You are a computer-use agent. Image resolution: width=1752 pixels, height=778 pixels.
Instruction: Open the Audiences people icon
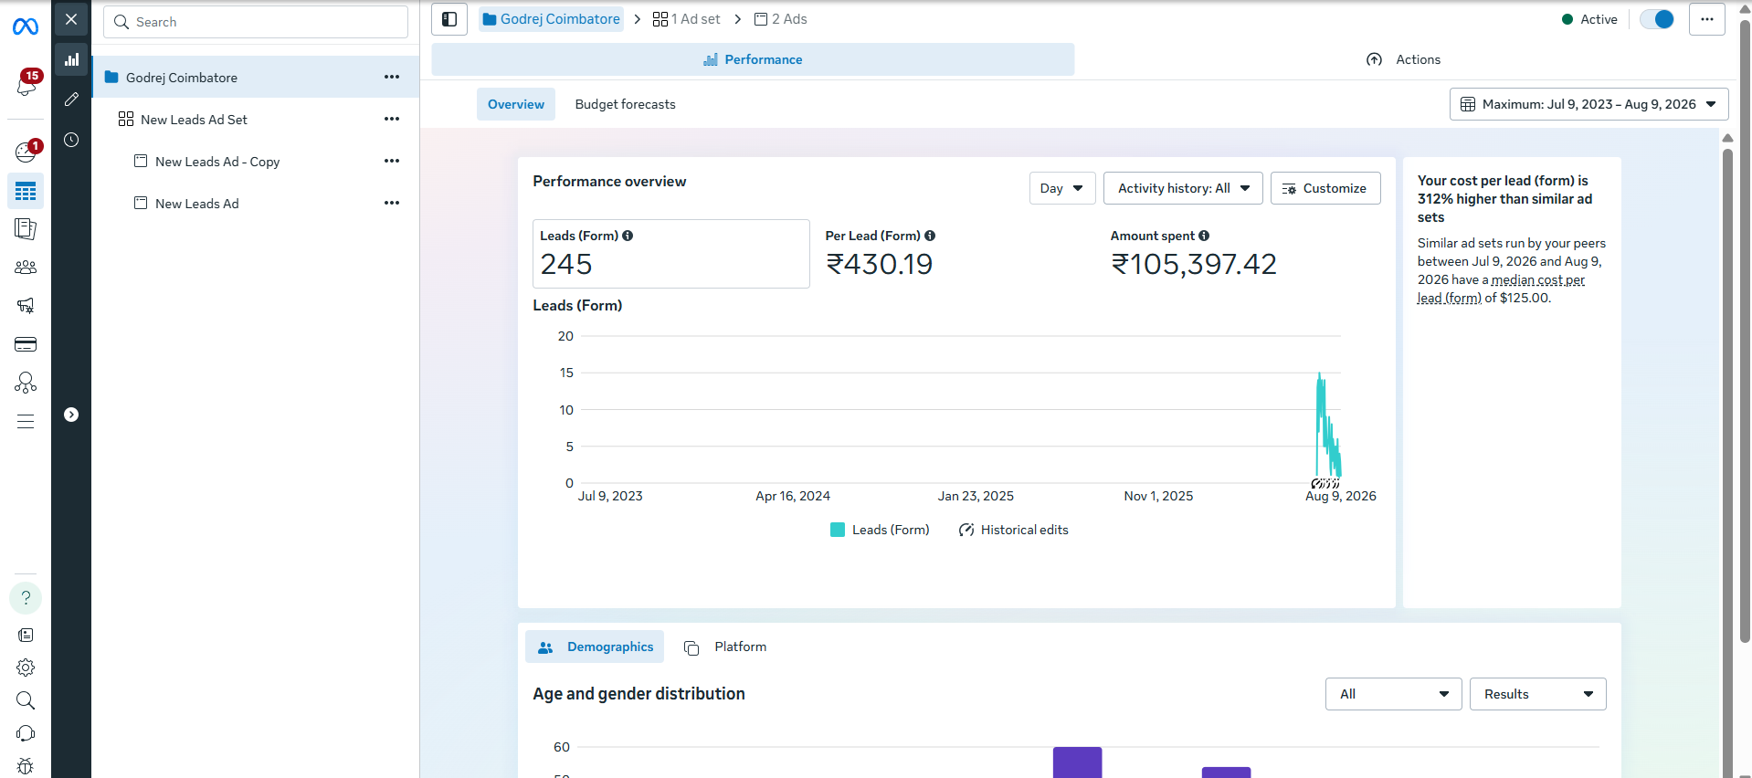coord(26,268)
